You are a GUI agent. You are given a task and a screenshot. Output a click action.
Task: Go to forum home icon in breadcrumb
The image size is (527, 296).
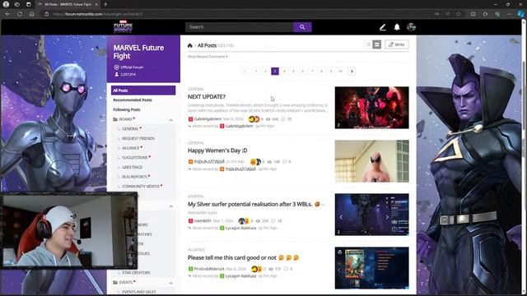[x=190, y=45]
